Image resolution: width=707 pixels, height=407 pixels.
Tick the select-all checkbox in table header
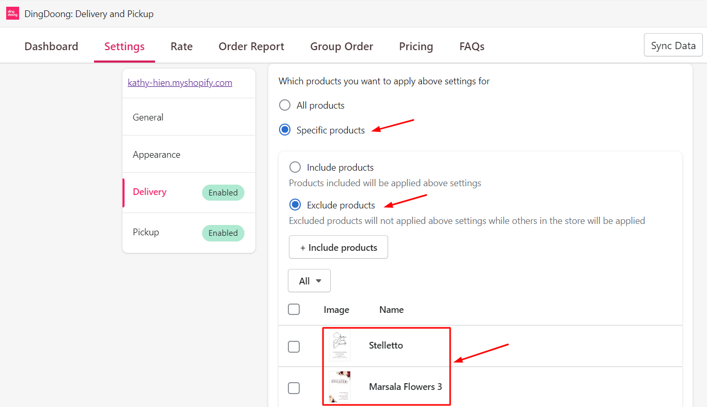click(294, 309)
